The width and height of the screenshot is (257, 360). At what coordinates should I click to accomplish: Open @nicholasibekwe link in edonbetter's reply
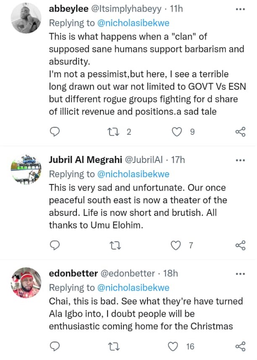click(133, 288)
